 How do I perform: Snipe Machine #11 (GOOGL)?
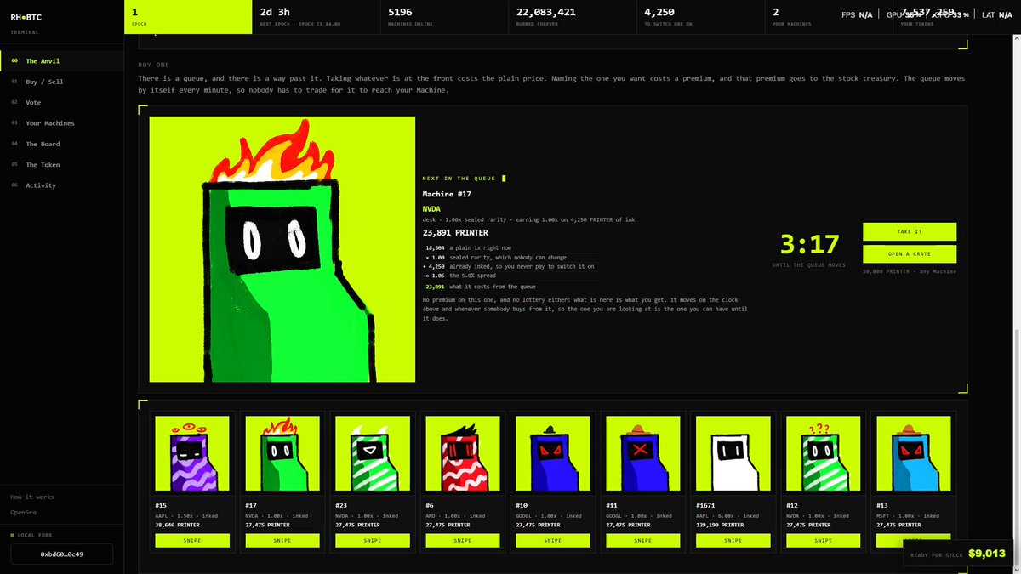coord(642,540)
